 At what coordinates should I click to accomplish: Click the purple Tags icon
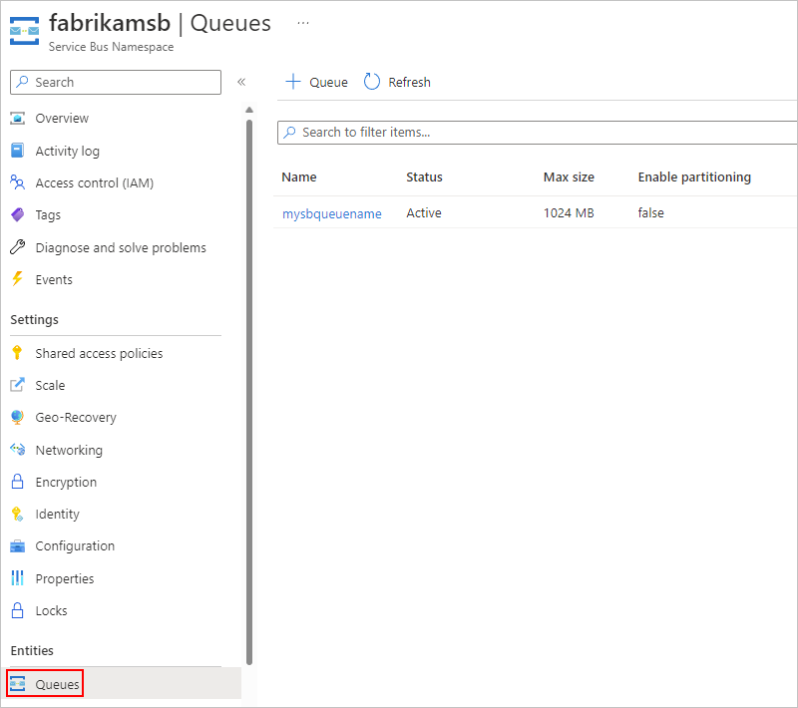click(x=18, y=214)
